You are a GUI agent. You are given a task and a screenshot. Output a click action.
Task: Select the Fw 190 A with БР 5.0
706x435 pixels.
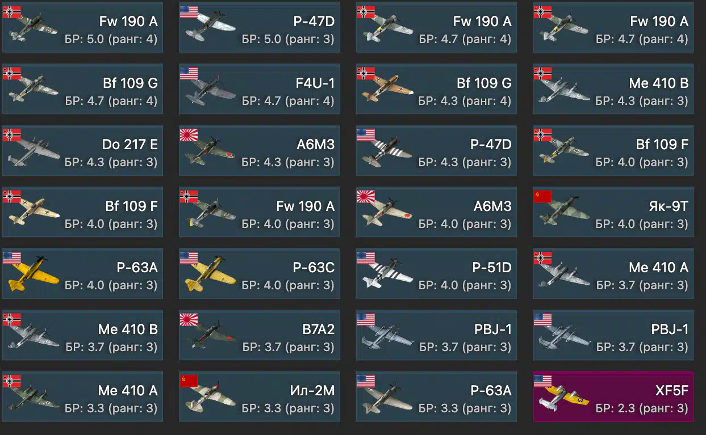tap(82, 27)
